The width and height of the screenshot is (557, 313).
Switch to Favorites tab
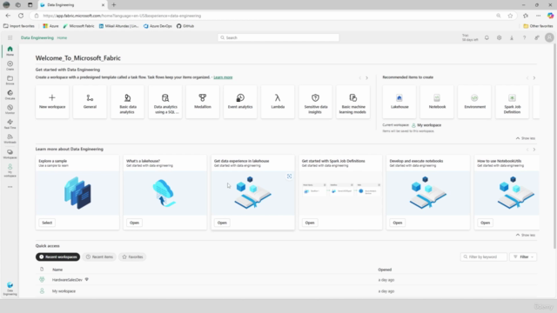coord(132,257)
